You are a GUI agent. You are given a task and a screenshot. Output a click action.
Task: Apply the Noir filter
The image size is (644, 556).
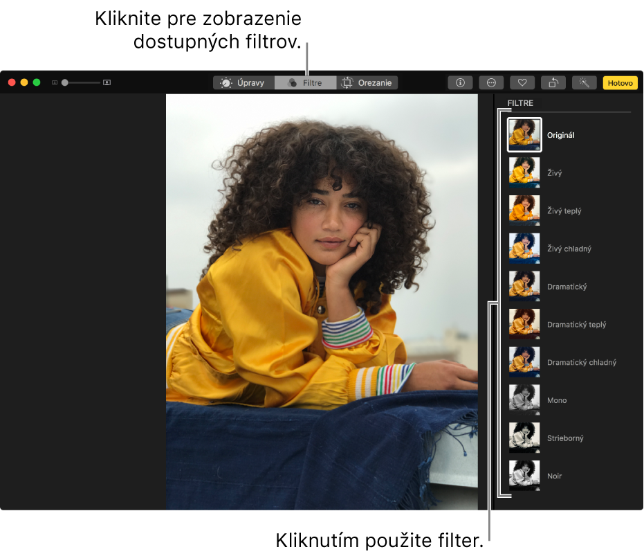[x=524, y=476]
